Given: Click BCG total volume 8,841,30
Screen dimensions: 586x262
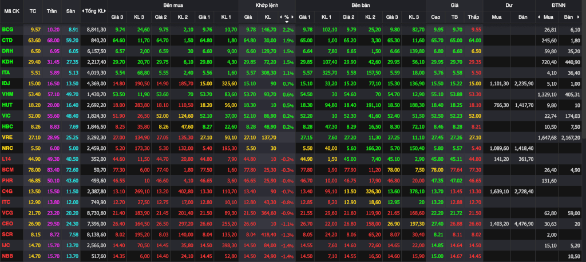Looking at the screenshot, I should pos(96,29).
